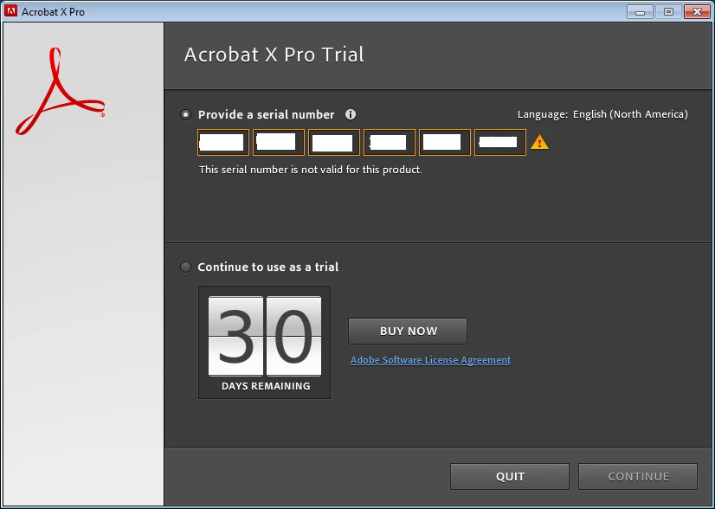The height and width of the screenshot is (509, 715).
Task: Click the yellow warning triangle icon
Action: pos(539,142)
